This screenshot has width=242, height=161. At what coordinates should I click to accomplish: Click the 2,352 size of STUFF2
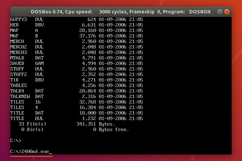89,75
